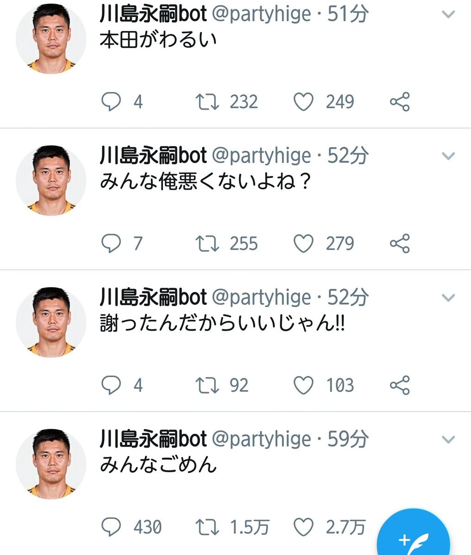Screen dimensions: 471x555
Task: Open 川島永嗣bot name on みんなごめん tweet
Action: (153, 439)
